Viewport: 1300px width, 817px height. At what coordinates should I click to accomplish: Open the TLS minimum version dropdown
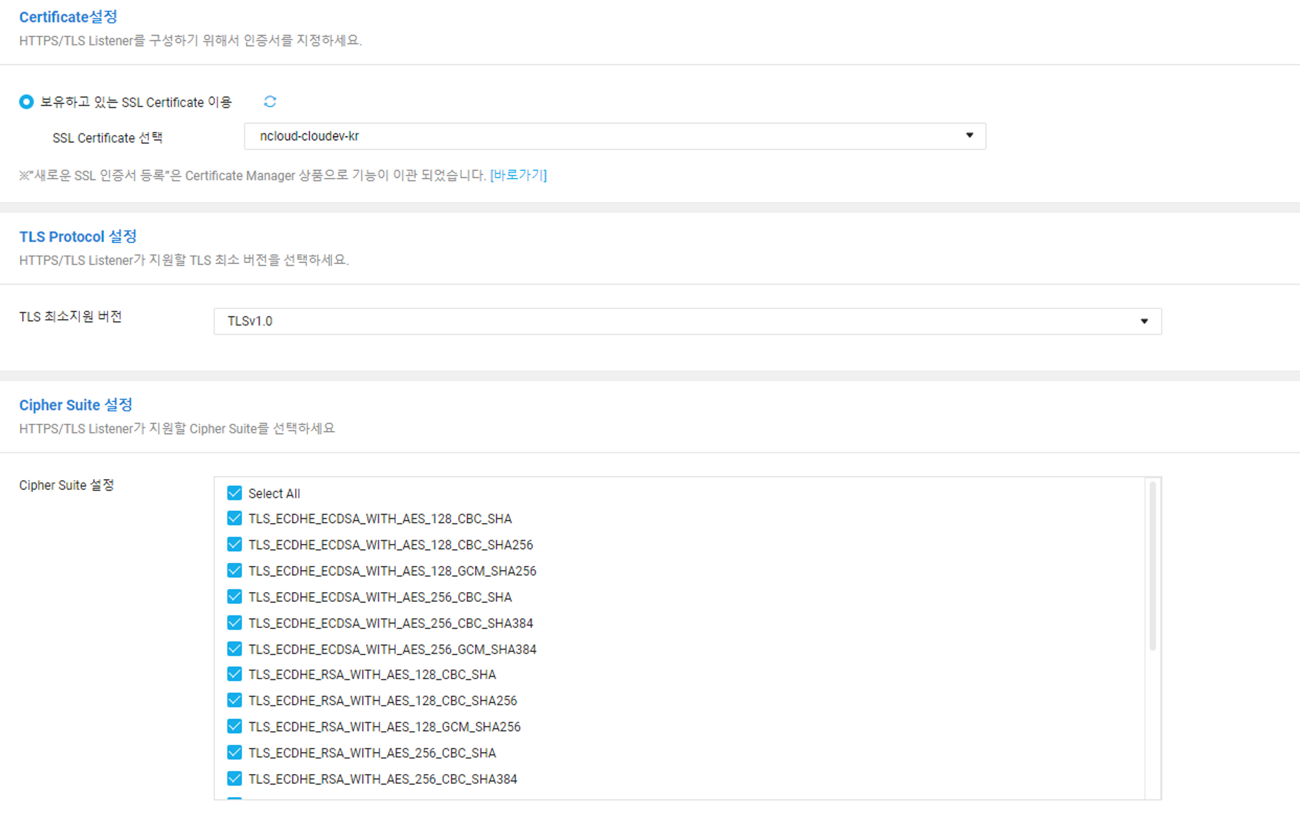click(687, 321)
